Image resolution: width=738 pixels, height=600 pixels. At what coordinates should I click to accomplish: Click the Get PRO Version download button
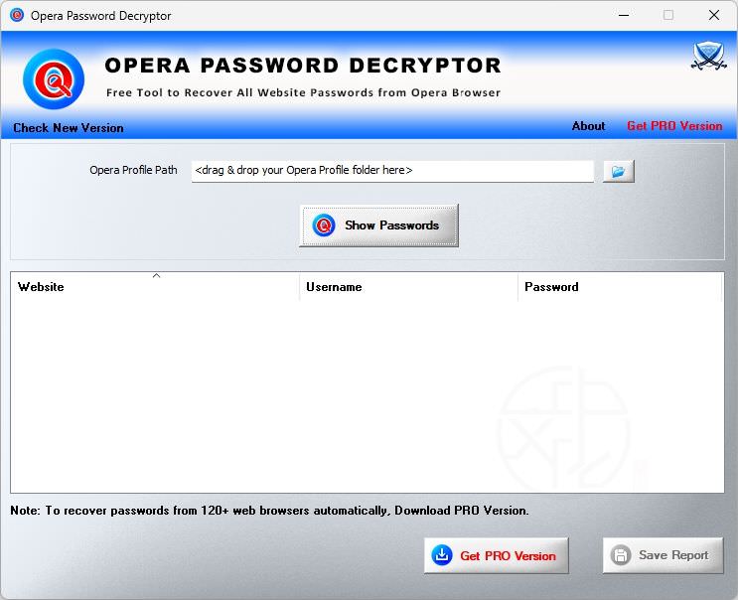(496, 555)
